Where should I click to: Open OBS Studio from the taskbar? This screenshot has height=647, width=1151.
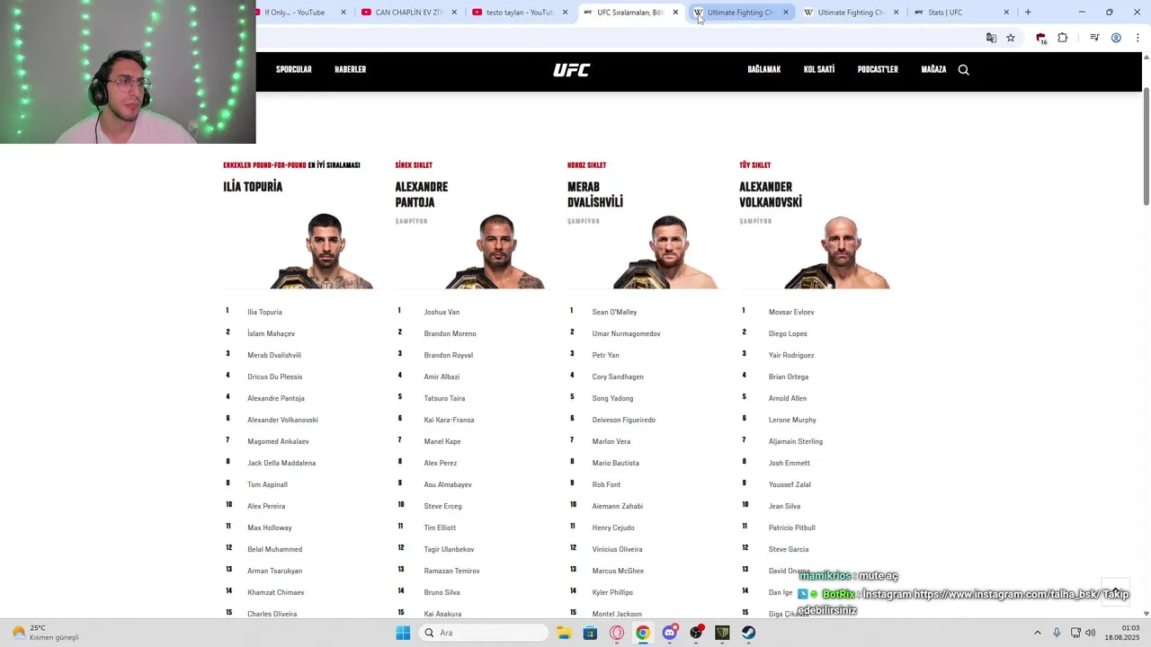(696, 633)
